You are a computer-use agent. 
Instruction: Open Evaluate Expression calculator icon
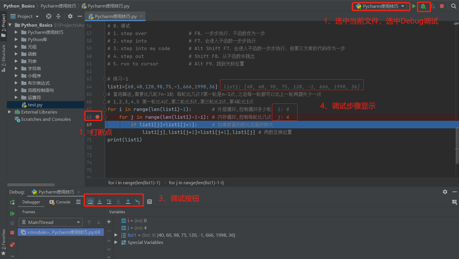[x=150, y=202]
